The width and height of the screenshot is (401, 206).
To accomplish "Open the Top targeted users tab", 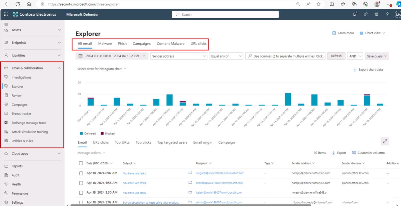I will (172, 142).
